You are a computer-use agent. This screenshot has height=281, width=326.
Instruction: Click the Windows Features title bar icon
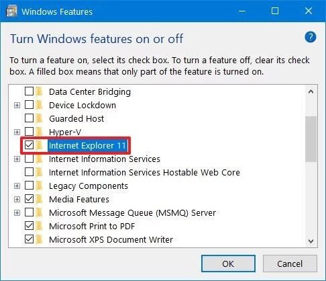[11, 11]
